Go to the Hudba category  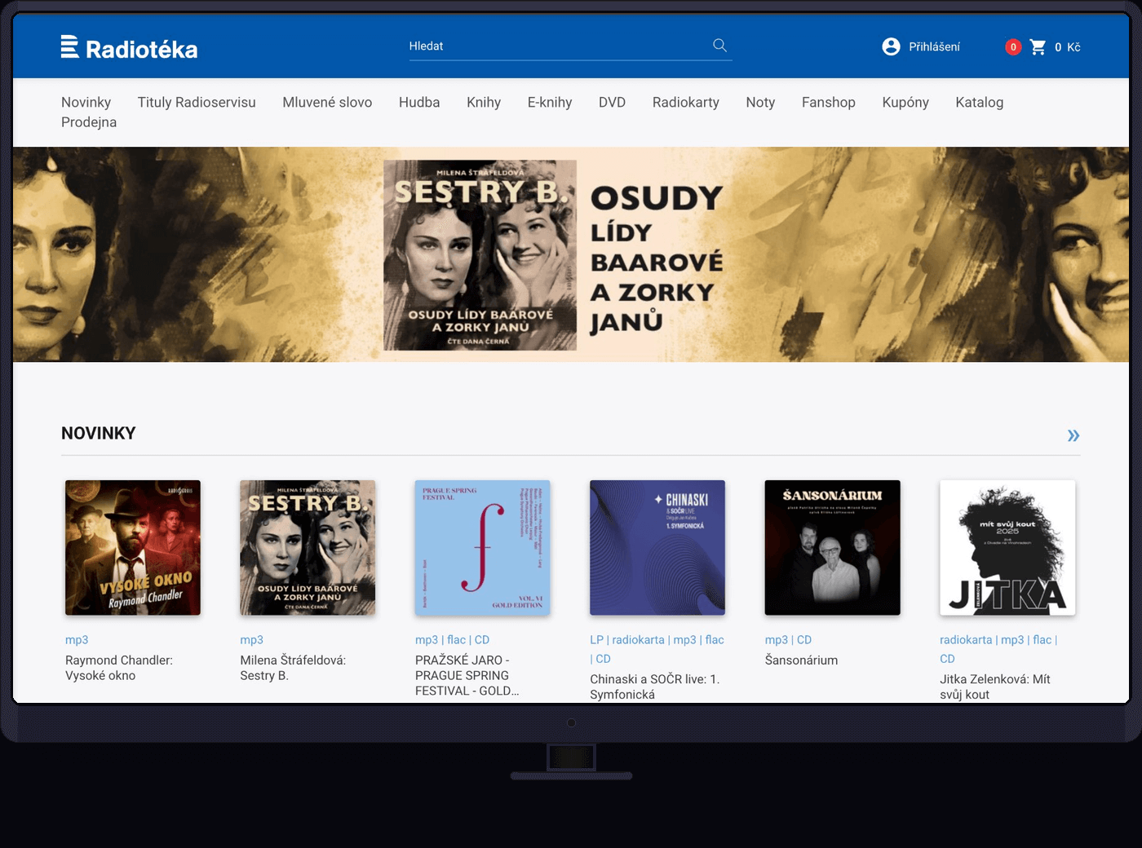(x=419, y=103)
